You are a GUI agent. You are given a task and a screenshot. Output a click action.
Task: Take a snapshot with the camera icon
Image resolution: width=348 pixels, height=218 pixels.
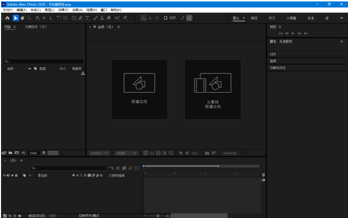[x=207, y=153]
